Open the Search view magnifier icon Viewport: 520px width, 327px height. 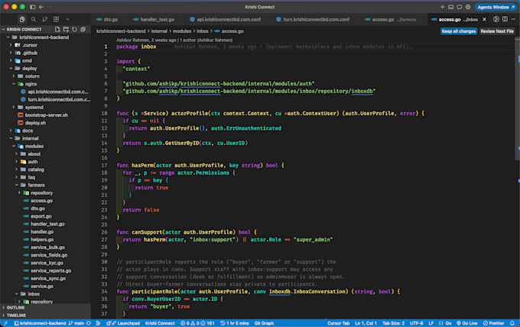click(x=34, y=19)
